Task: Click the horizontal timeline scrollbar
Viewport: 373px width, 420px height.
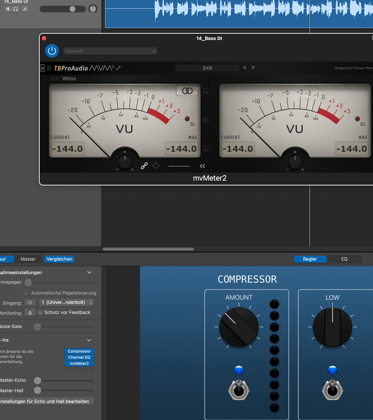Action: pyautogui.click(x=148, y=249)
